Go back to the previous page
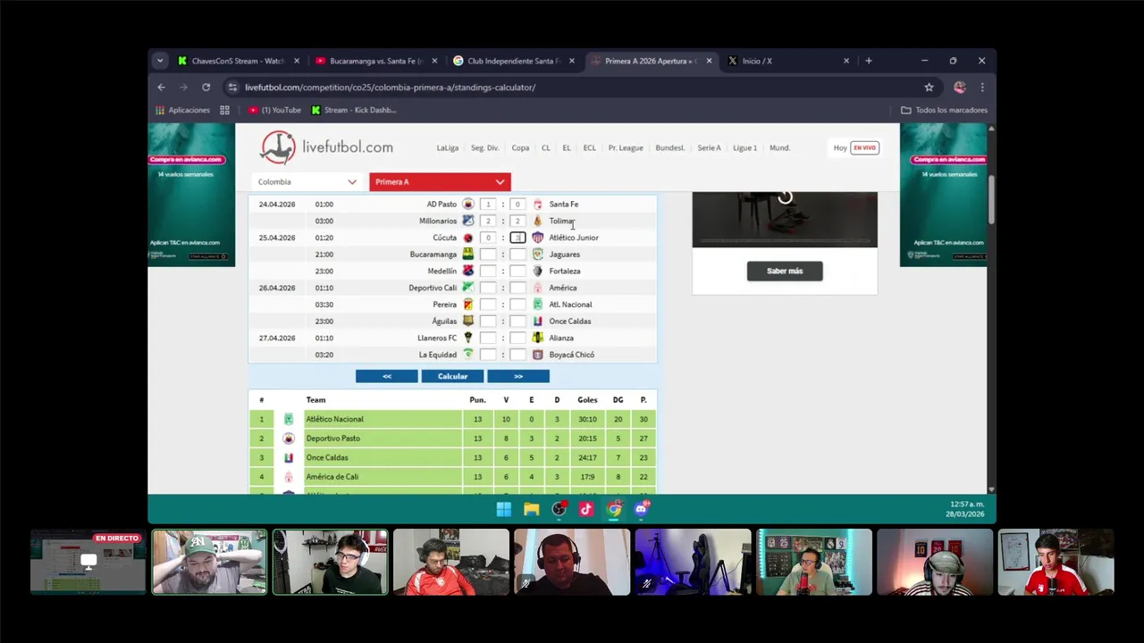Image resolution: width=1144 pixels, height=643 pixels. click(161, 88)
